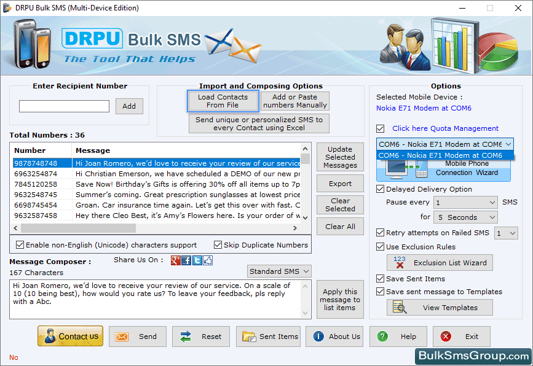Open the COM6 device selection dropdown

[445, 144]
